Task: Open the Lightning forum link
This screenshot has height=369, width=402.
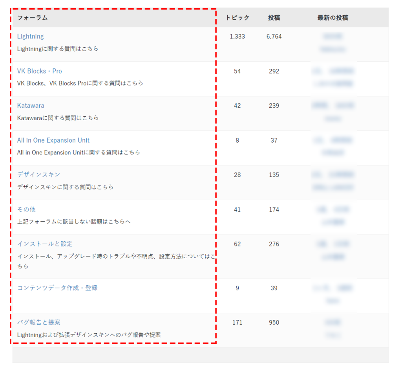Action: pyautogui.click(x=30, y=37)
